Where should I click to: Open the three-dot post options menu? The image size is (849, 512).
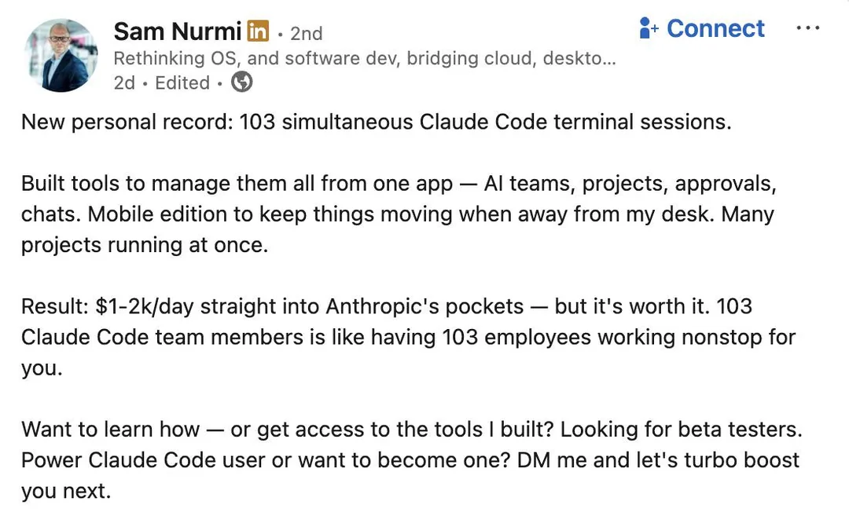[x=807, y=28]
